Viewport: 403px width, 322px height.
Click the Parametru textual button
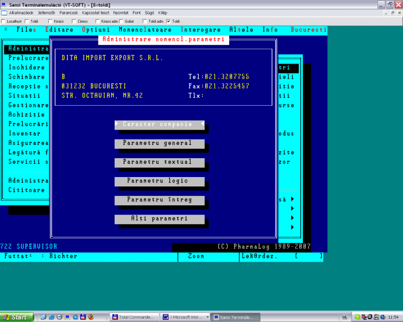click(x=159, y=162)
